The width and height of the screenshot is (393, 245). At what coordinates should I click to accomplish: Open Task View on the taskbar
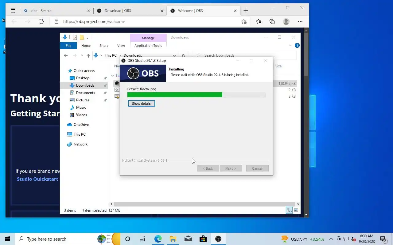pyautogui.click(x=142, y=239)
